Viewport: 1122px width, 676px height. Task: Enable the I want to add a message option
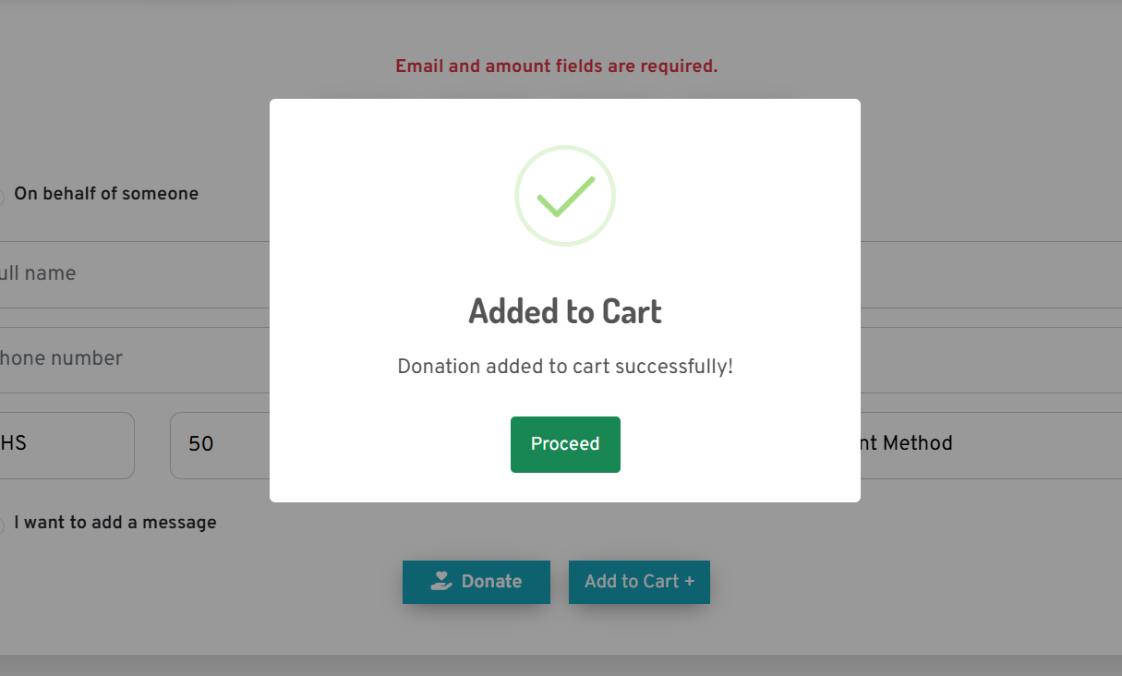point(1,525)
